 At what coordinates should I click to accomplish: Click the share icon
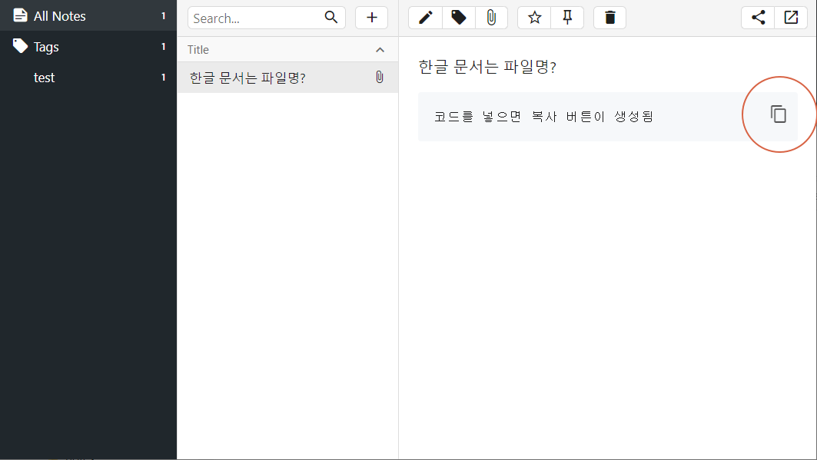758,18
